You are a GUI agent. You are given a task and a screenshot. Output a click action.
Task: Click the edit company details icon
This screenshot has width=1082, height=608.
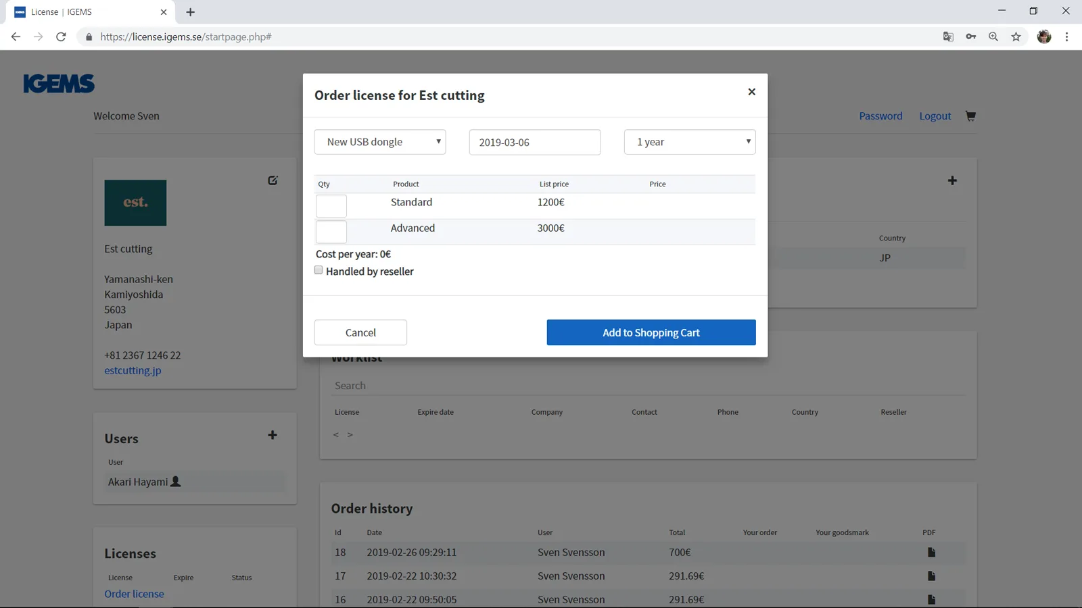[x=273, y=180]
